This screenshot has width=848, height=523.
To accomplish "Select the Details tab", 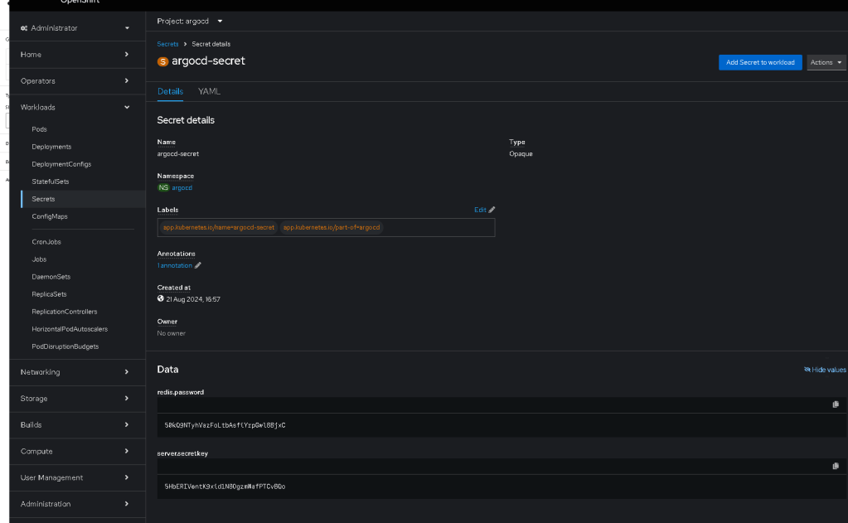I will pos(171,91).
